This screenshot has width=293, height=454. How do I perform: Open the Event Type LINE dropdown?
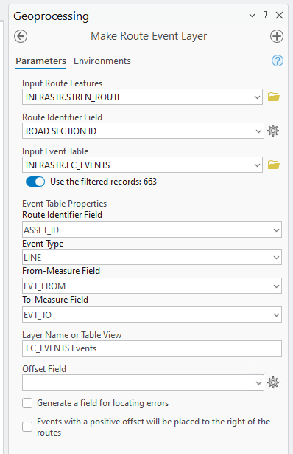tap(276, 258)
